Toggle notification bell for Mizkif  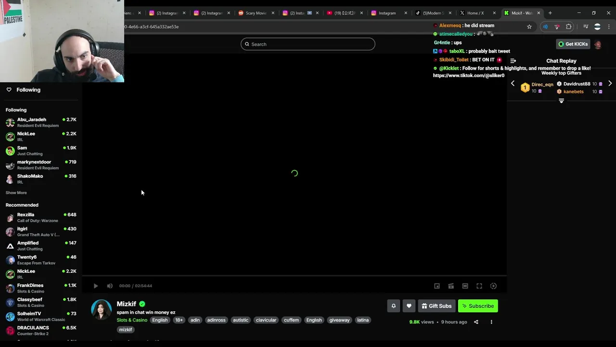pyautogui.click(x=394, y=306)
